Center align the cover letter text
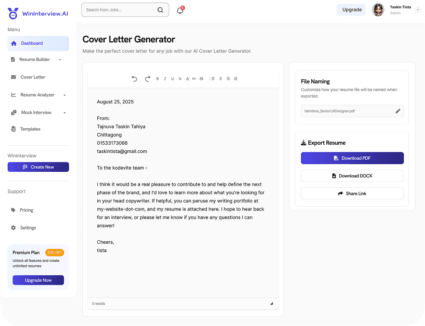This screenshot has width=425, height=326. click(x=220, y=79)
